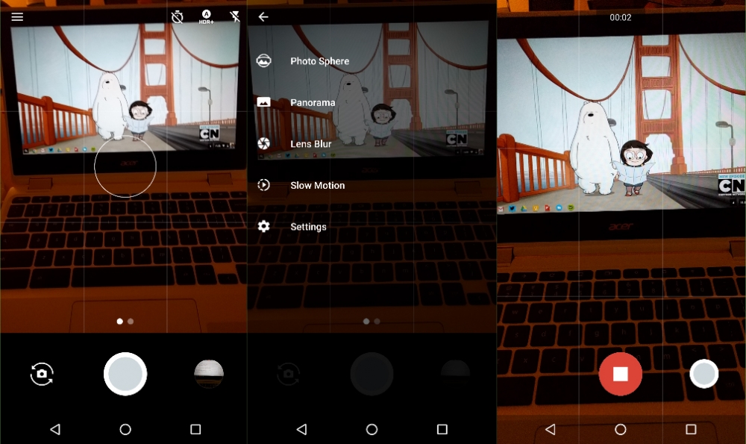Tap Android back button in middle menu screen
746x444 pixels.
tap(301, 429)
